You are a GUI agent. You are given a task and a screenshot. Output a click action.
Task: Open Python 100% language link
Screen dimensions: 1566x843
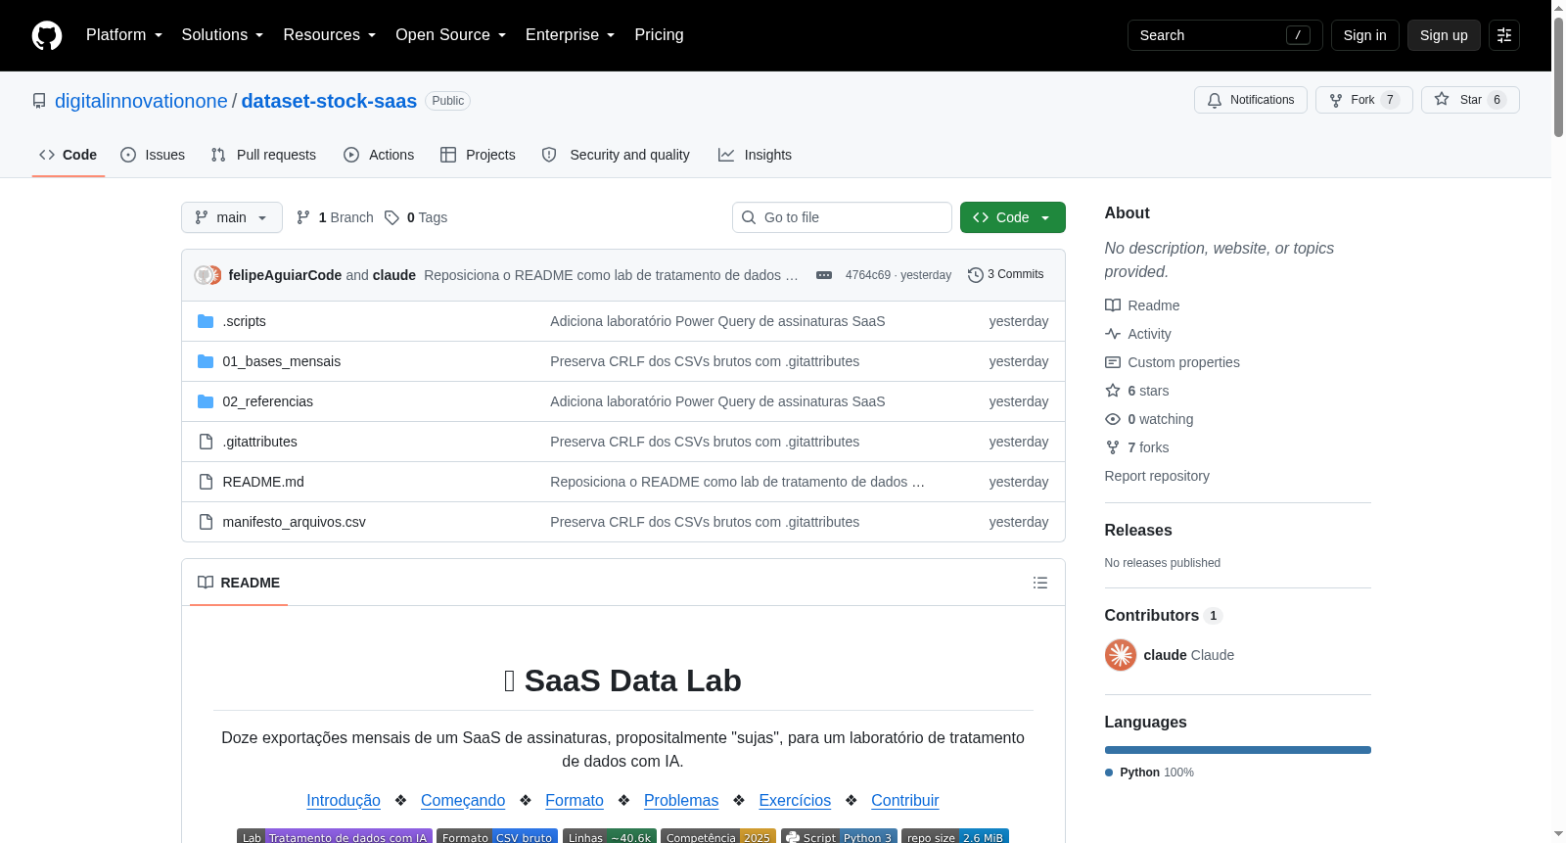(x=1150, y=773)
